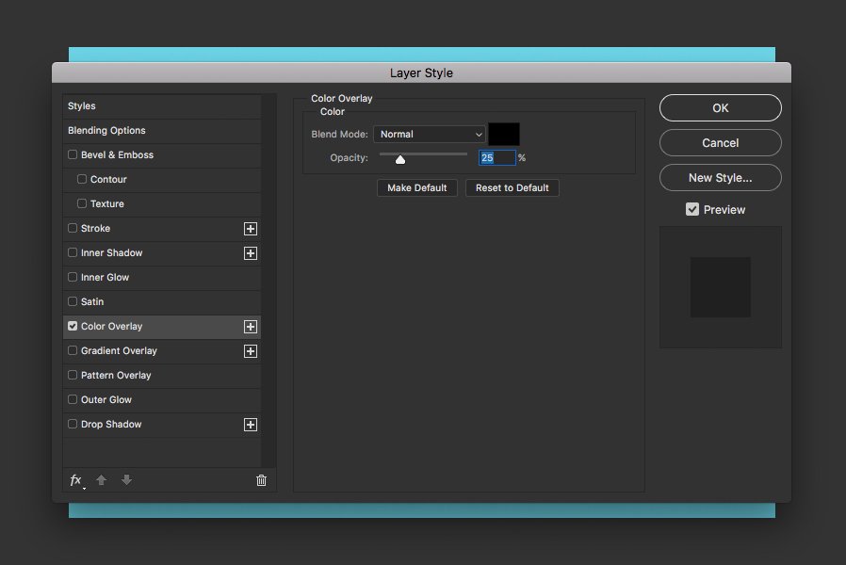Enable Gradient Overlay checkbox
Image resolution: width=846 pixels, height=565 pixels.
[x=73, y=350]
